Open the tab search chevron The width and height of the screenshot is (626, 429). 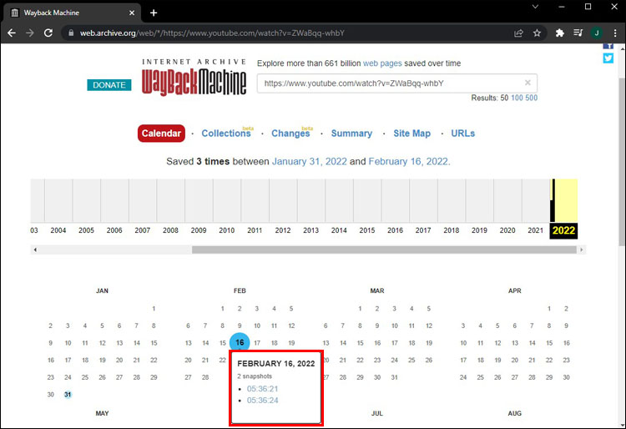[535, 7]
